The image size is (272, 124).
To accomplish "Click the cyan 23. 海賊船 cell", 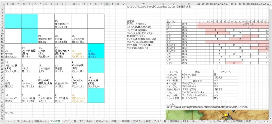I will tap(96, 51).
